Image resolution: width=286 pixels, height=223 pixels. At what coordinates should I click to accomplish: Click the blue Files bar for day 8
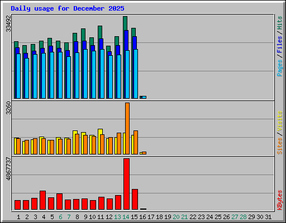tap(76, 47)
